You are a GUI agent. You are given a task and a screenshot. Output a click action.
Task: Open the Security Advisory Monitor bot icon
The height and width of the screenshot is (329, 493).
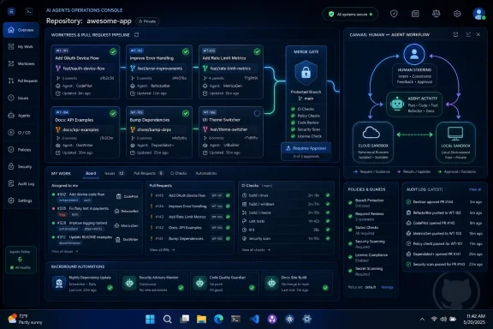[x=129, y=283]
